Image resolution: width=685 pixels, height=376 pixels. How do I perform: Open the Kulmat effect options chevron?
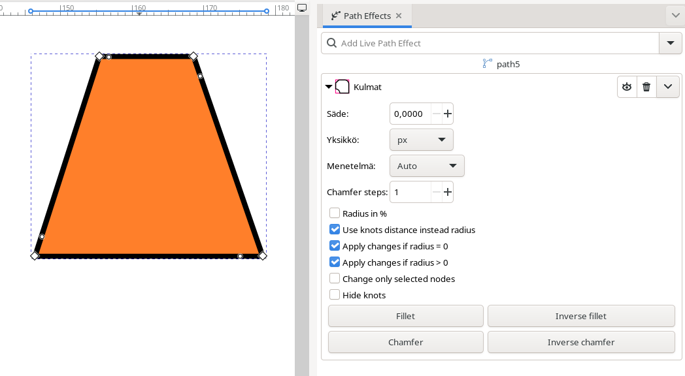[x=667, y=87]
